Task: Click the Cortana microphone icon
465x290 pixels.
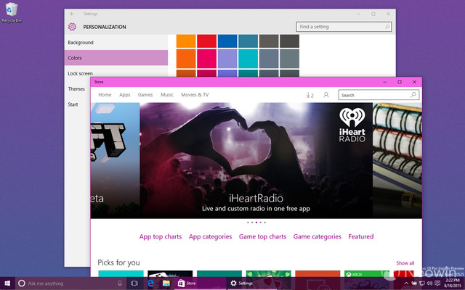Action: coord(118,283)
